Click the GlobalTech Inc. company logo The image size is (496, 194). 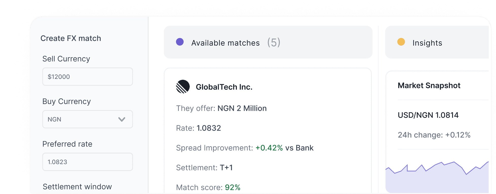coord(183,86)
